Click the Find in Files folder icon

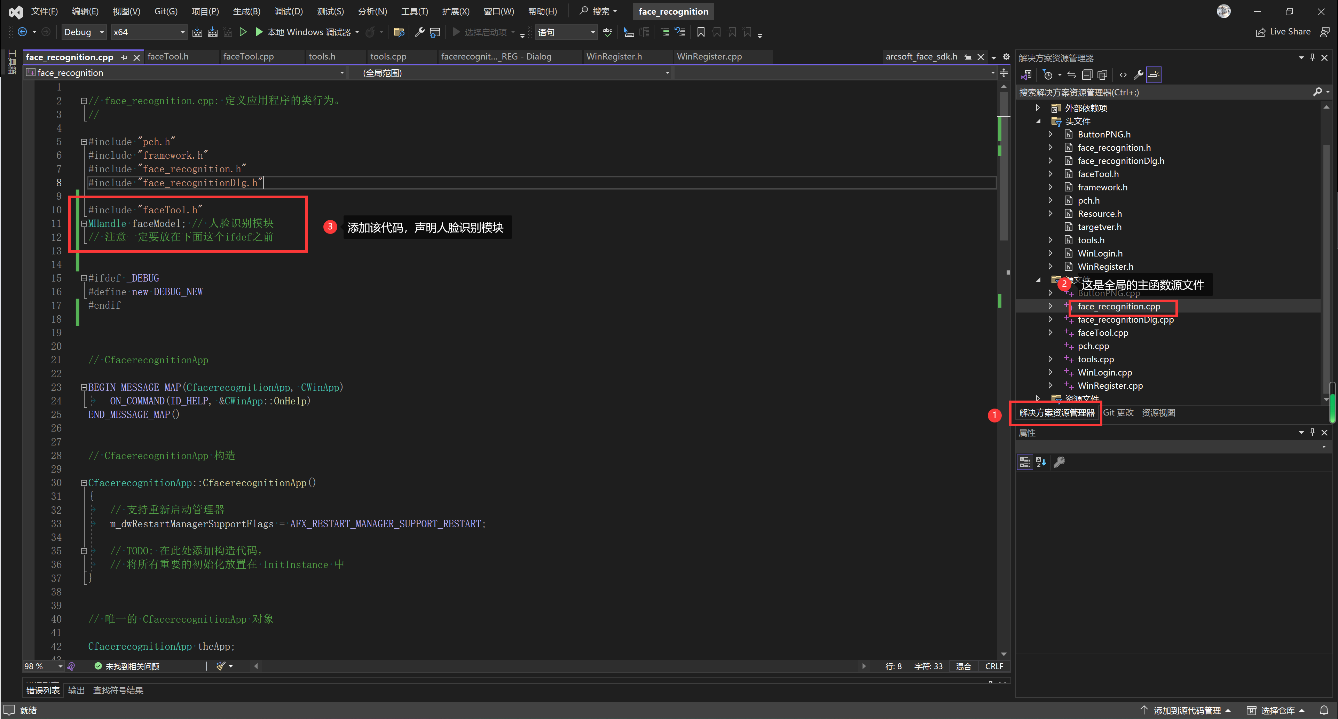(399, 32)
